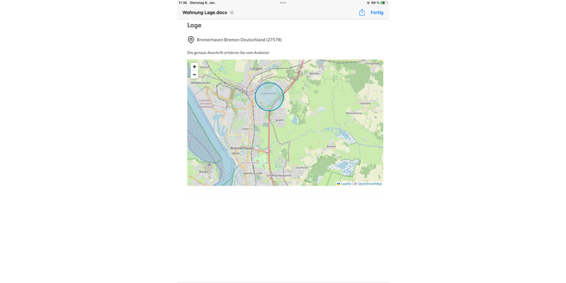The width and height of the screenshot is (566, 283).
Task: Tap the share icon in the top bar
Action: (362, 13)
